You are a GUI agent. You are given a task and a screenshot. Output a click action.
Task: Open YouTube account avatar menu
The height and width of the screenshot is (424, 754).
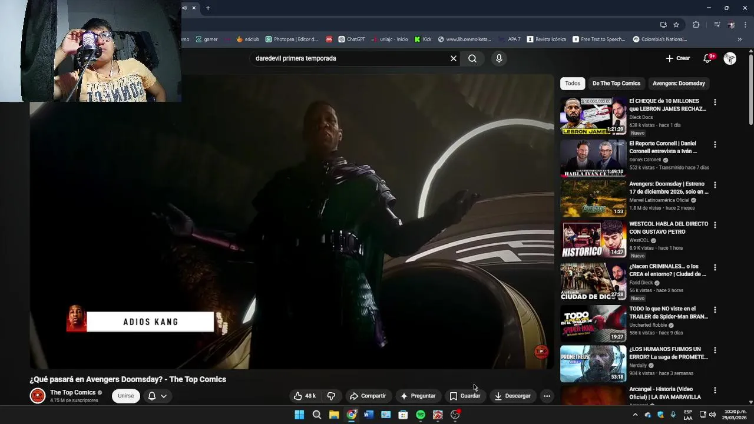(730, 58)
